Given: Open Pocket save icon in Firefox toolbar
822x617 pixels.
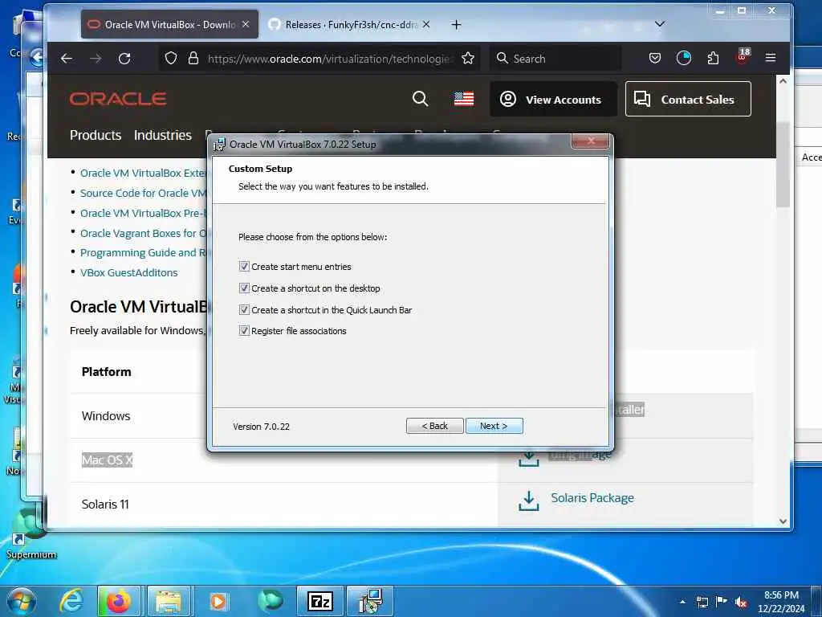Looking at the screenshot, I should tap(655, 58).
